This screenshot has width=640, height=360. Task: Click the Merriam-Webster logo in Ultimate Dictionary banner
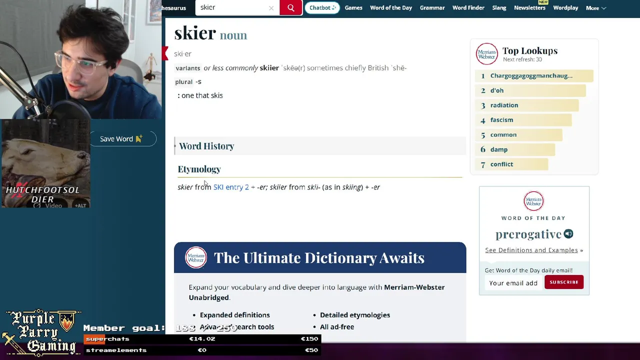pos(195,257)
